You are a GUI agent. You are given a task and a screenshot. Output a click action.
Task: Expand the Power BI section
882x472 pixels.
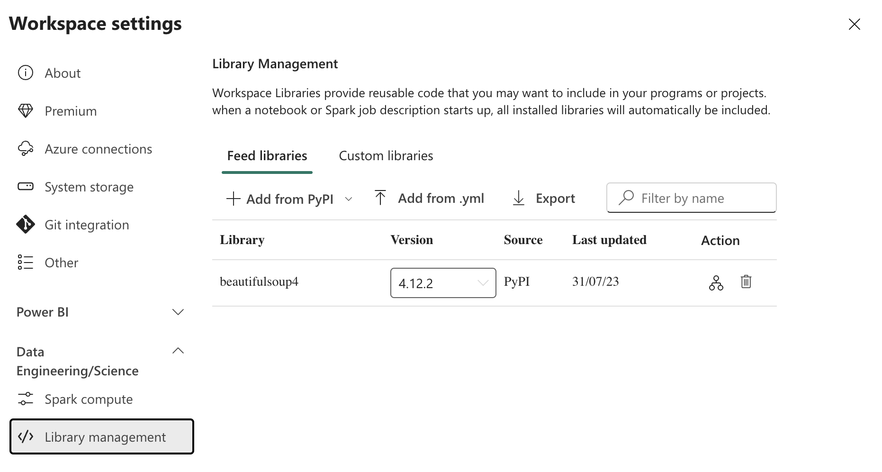[178, 312]
